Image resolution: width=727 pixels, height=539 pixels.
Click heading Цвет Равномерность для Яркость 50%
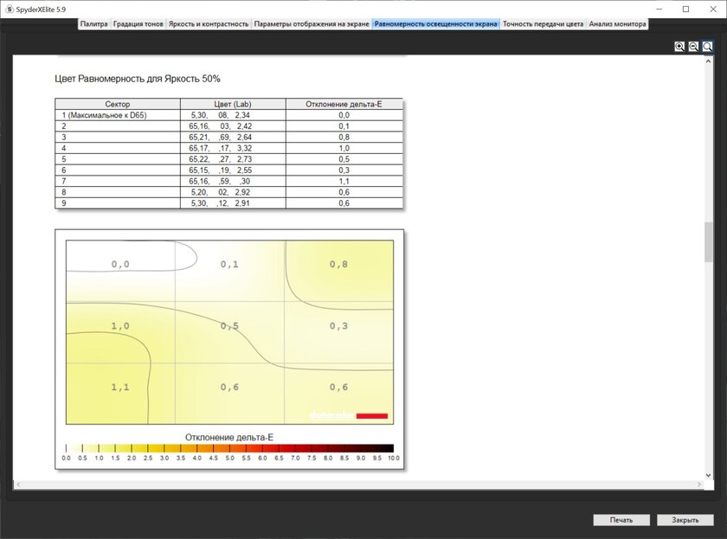click(138, 79)
